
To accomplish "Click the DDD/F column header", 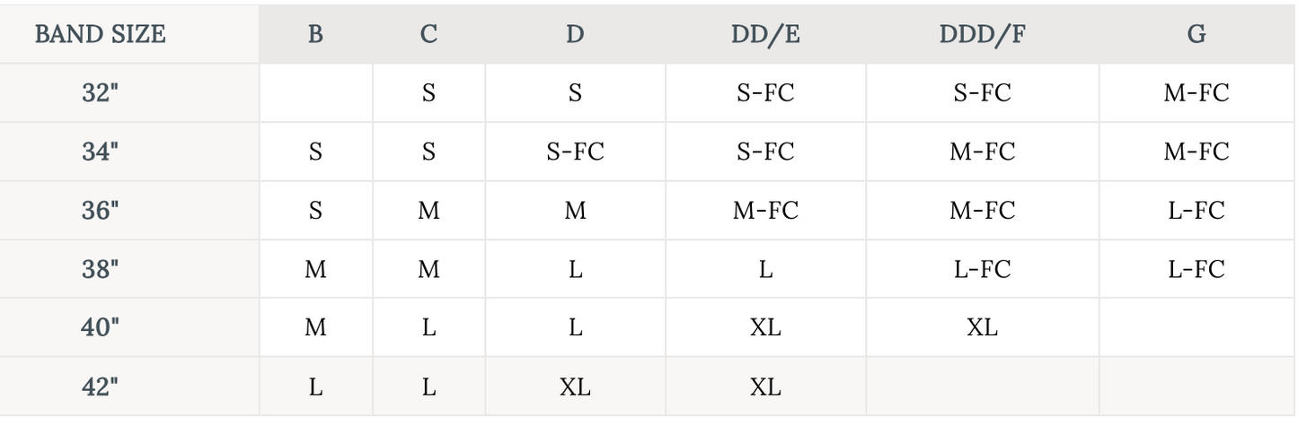I will click(x=982, y=35).
